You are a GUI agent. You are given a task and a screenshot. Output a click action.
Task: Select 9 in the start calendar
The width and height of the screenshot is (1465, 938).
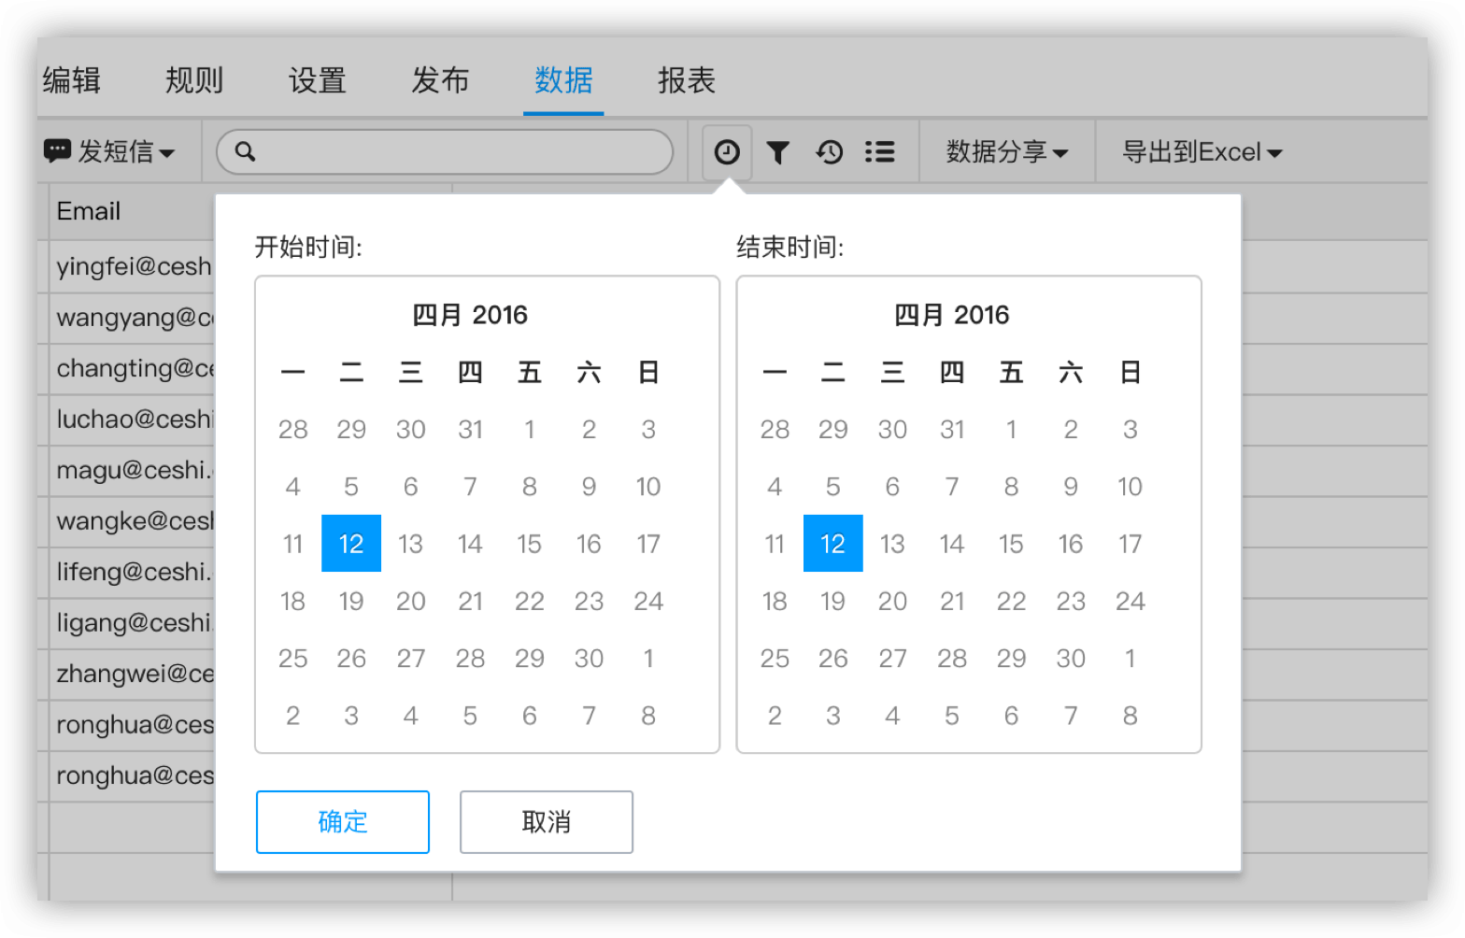pyautogui.click(x=589, y=487)
